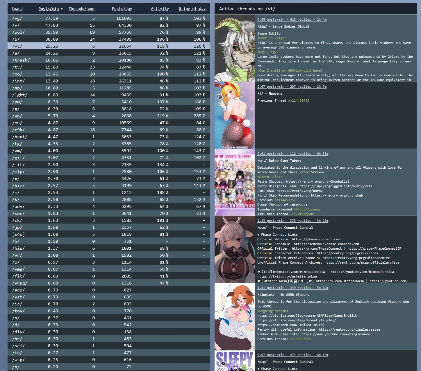The width and height of the screenshot is (421, 371).
Task: Follow the >>114453757 previous thread quote link
Action: pyautogui.click(x=285, y=200)
